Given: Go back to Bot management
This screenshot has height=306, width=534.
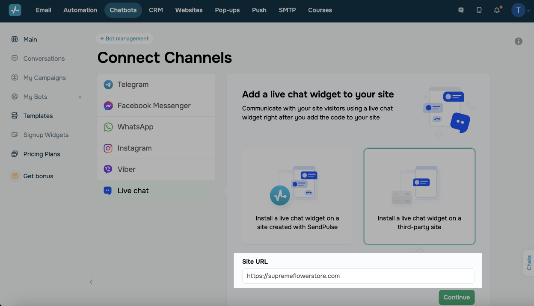Looking at the screenshot, I should click(125, 38).
